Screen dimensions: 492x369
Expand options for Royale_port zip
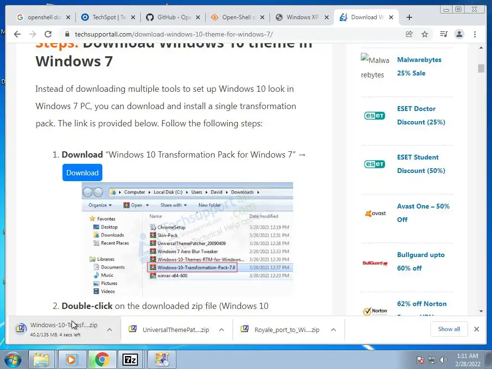(x=333, y=330)
